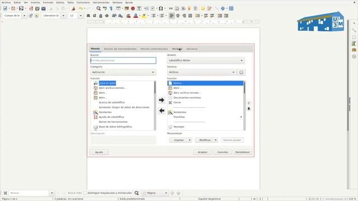This screenshot has width=358, height=201.
Task: Click the Strikethrough formatting icon
Action: tap(107, 16)
